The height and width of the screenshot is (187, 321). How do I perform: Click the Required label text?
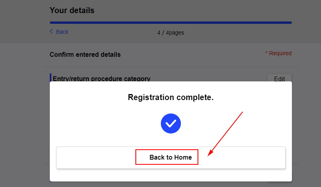280,53
